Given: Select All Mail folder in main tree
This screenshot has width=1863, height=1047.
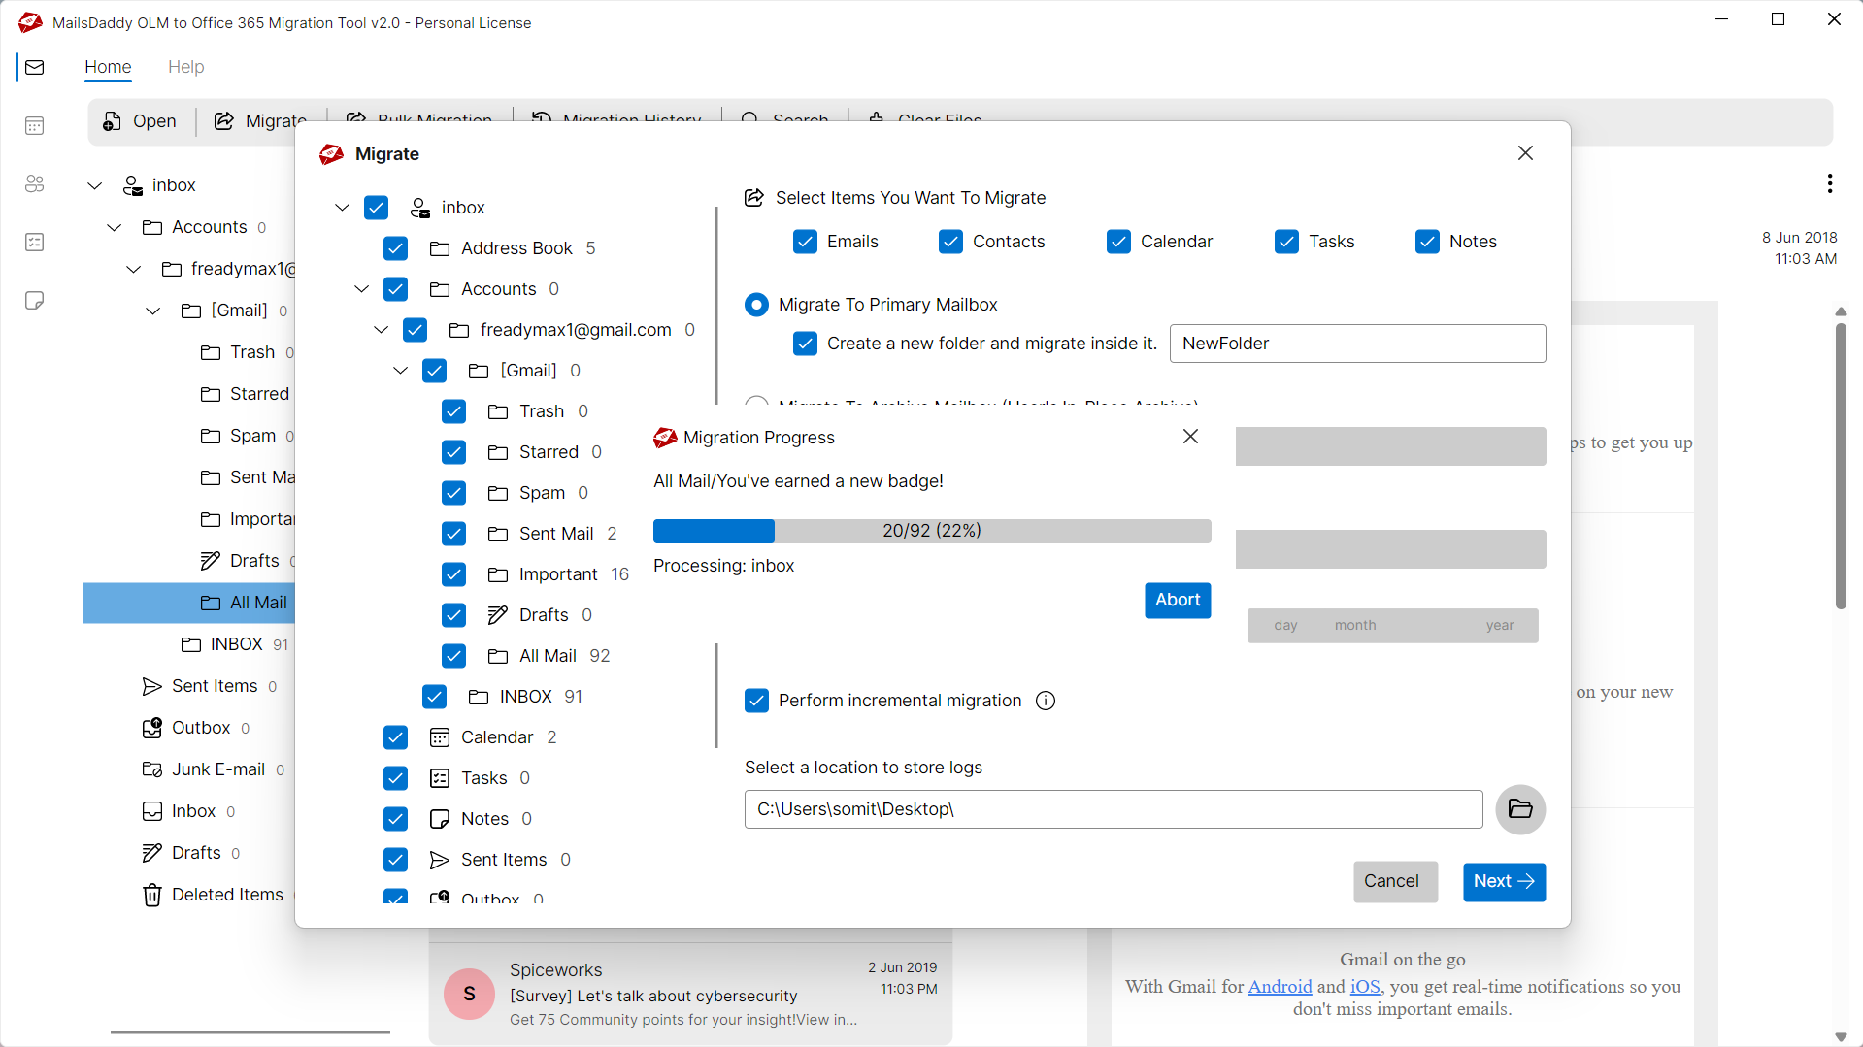Looking at the screenshot, I should tap(188, 603).
